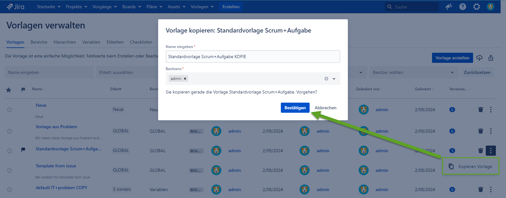The height and width of the screenshot is (198, 506).
Task: Click Abbrechen to cancel copying
Action: coord(325,108)
